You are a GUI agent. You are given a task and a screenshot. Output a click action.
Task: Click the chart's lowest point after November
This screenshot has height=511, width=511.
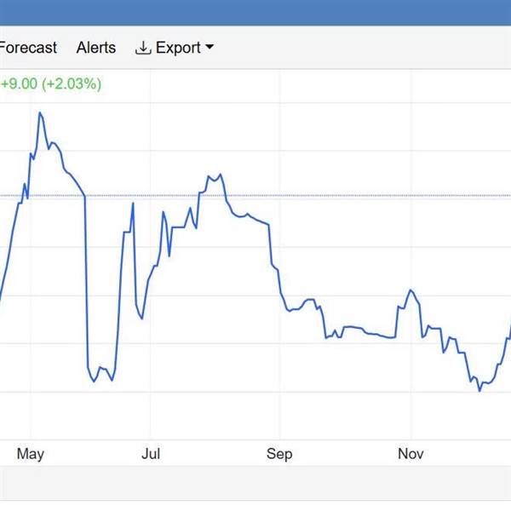point(479,390)
